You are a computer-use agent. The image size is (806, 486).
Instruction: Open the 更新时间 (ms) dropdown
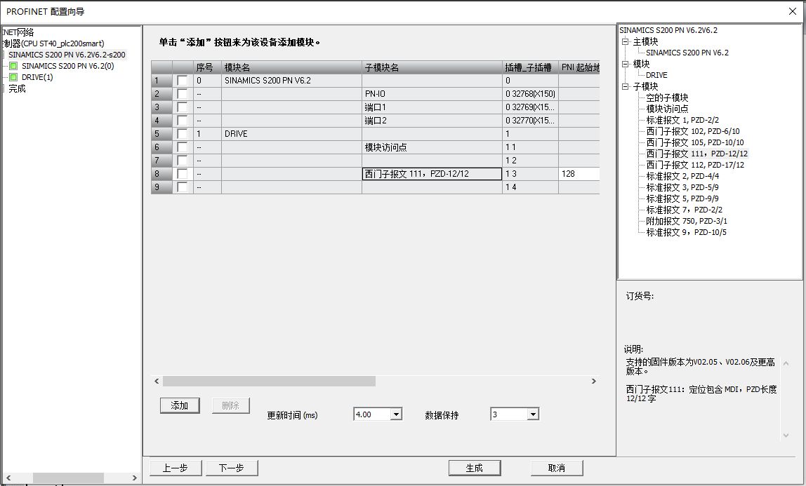pos(395,414)
